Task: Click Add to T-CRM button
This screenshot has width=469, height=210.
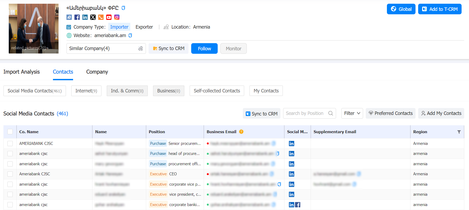Action: pyautogui.click(x=440, y=9)
